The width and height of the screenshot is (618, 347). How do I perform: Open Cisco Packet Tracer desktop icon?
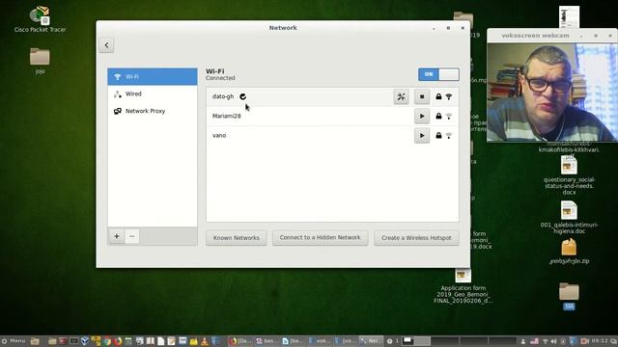coord(40,18)
